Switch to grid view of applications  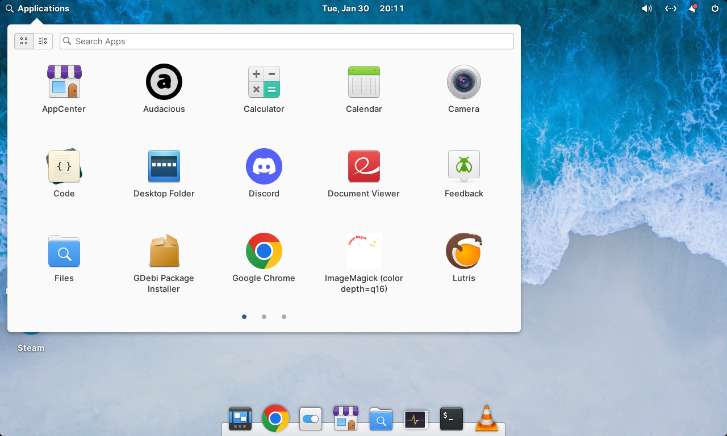(24, 41)
